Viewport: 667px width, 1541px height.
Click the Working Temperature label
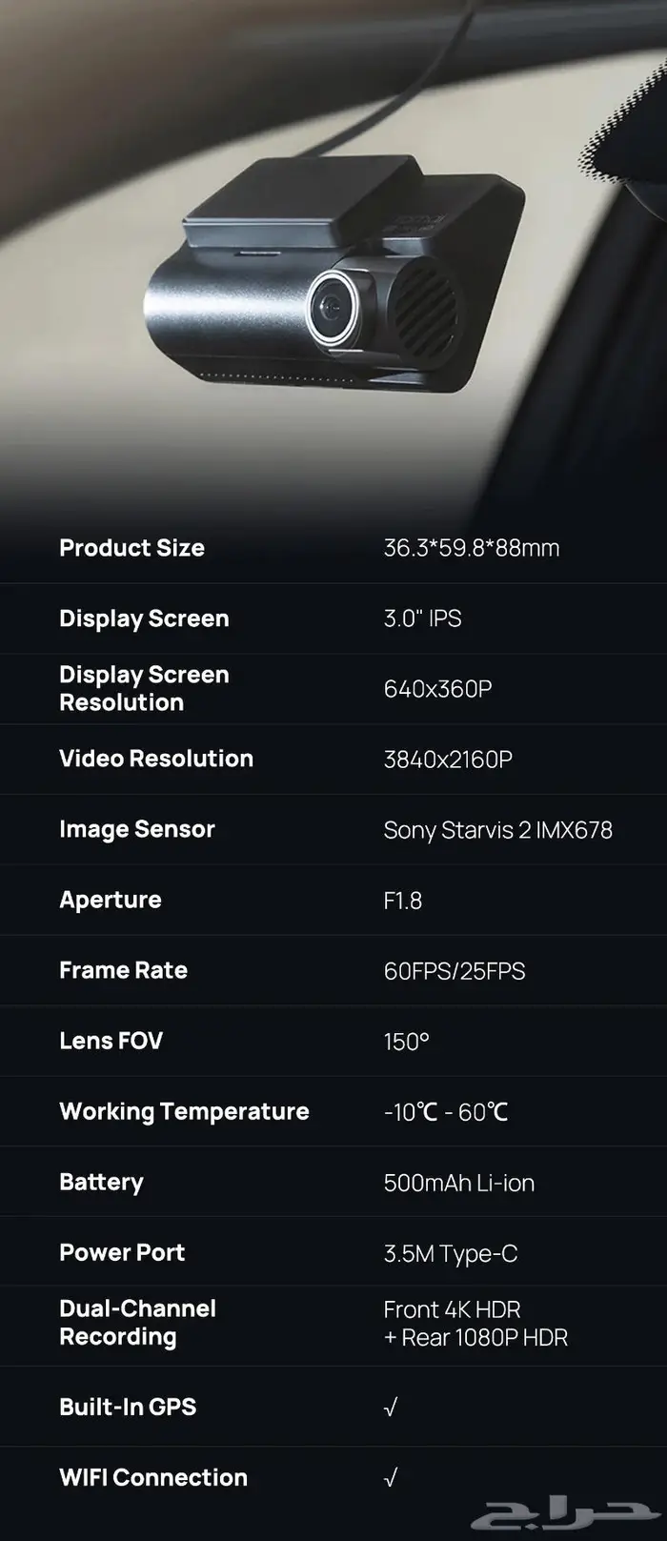tap(184, 1111)
